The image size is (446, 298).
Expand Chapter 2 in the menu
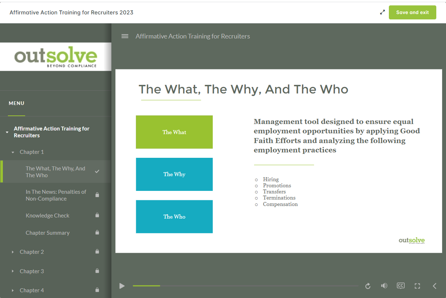32,252
